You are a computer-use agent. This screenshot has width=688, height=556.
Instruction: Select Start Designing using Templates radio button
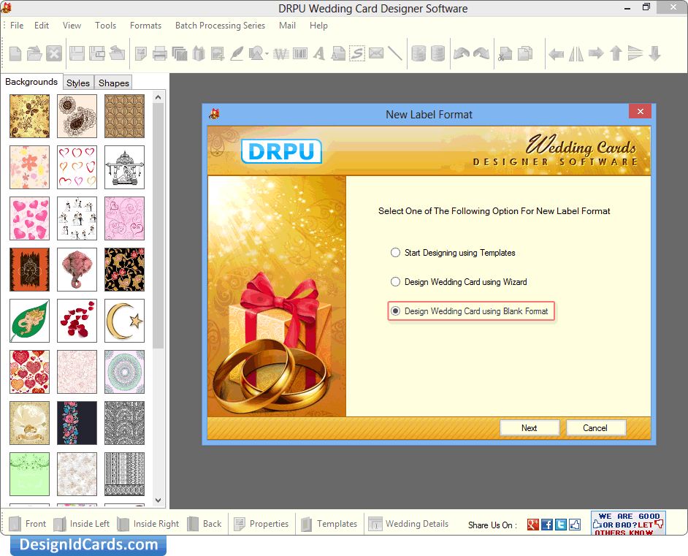click(395, 252)
